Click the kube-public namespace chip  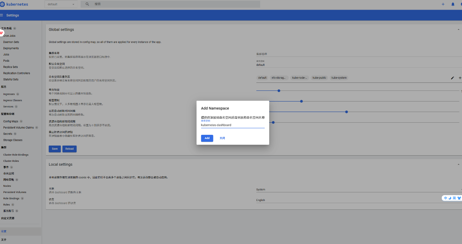(x=319, y=78)
